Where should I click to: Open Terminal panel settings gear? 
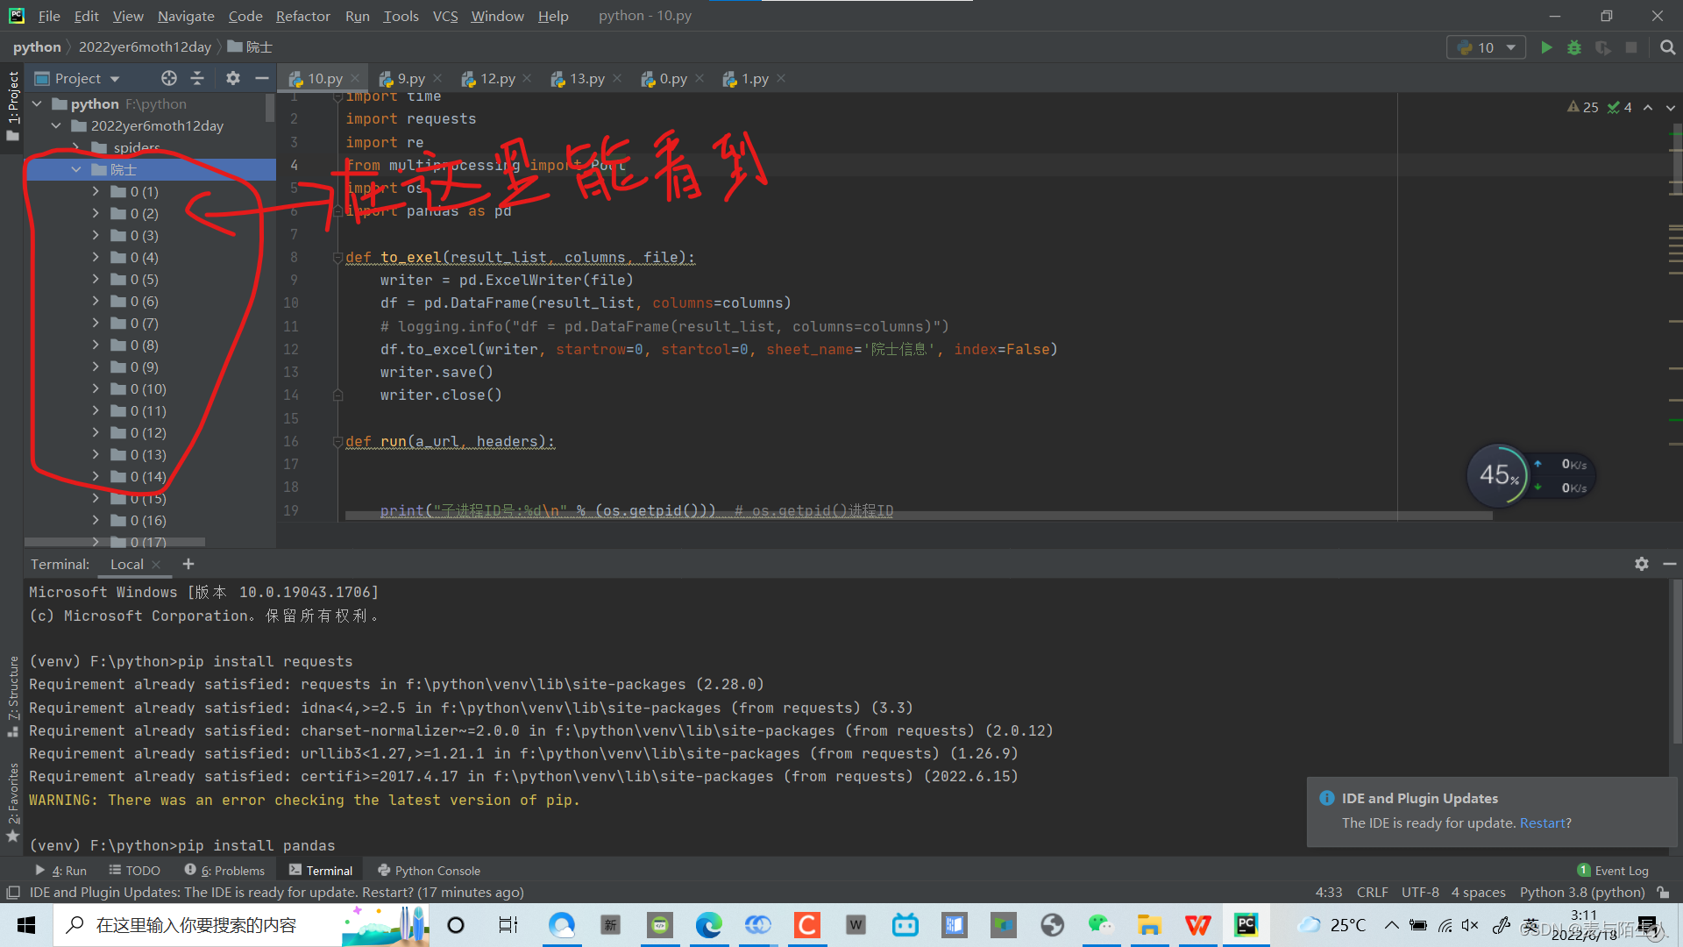[x=1641, y=564]
